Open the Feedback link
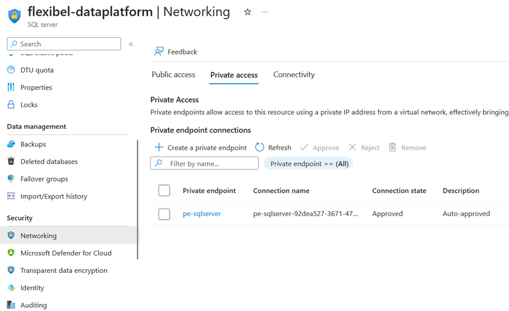 pos(182,52)
